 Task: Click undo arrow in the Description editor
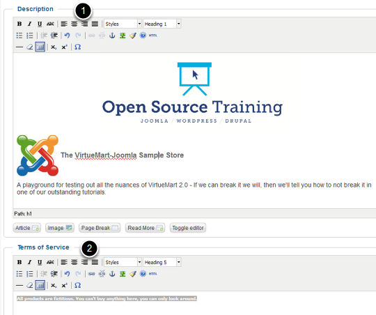click(x=67, y=36)
